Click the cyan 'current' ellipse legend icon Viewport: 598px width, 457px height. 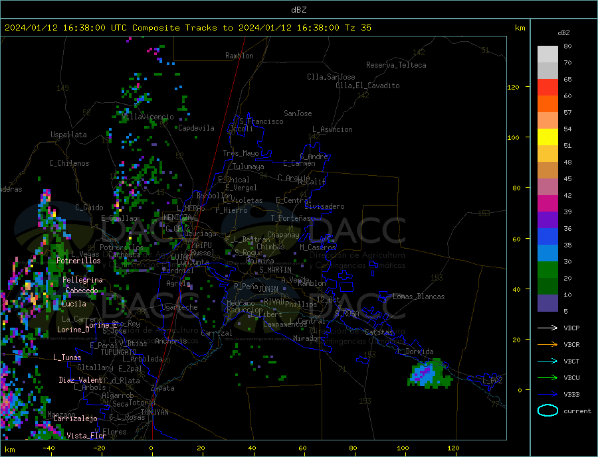(x=548, y=411)
